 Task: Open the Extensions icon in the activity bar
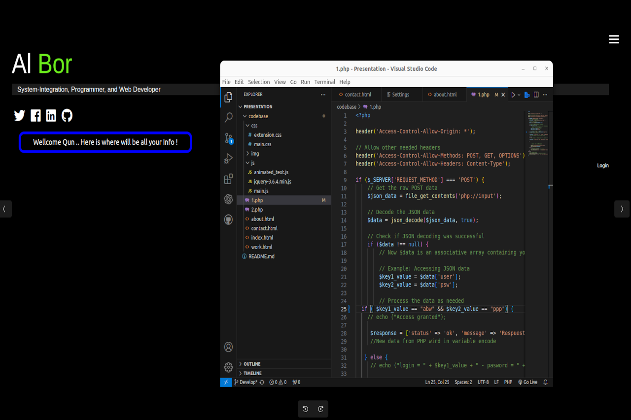[x=228, y=179]
